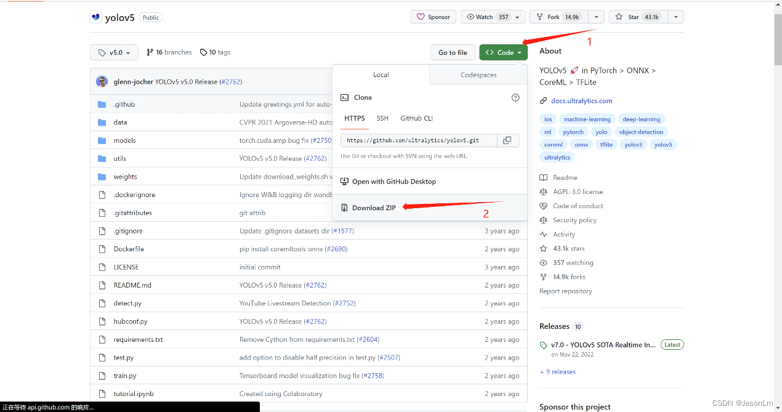Open docs.ultralytics.com link
Image resolution: width=782 pixels, height=412 pixels.
(582, 101)
